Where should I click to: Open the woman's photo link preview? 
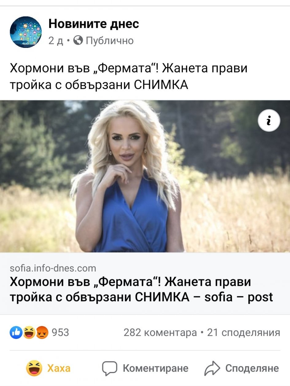[x=145, y=176]
